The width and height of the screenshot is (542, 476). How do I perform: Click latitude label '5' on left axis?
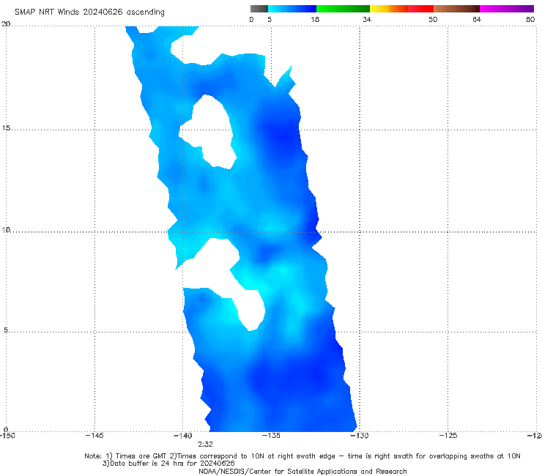6,330
